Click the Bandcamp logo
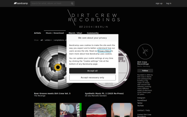The height and width of the screenshot is (117, 187). click(21, 3)
